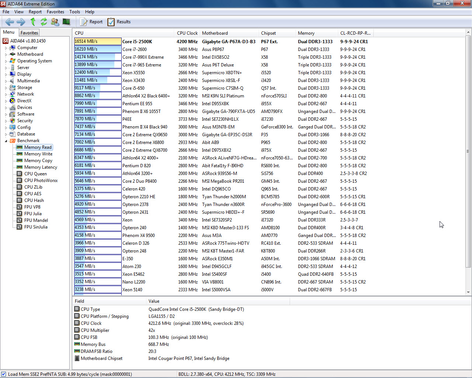Image resolution: width=472 pixels, height=378 pixels.
Task: Click the green Up level arrow icon
Action: 33,22
